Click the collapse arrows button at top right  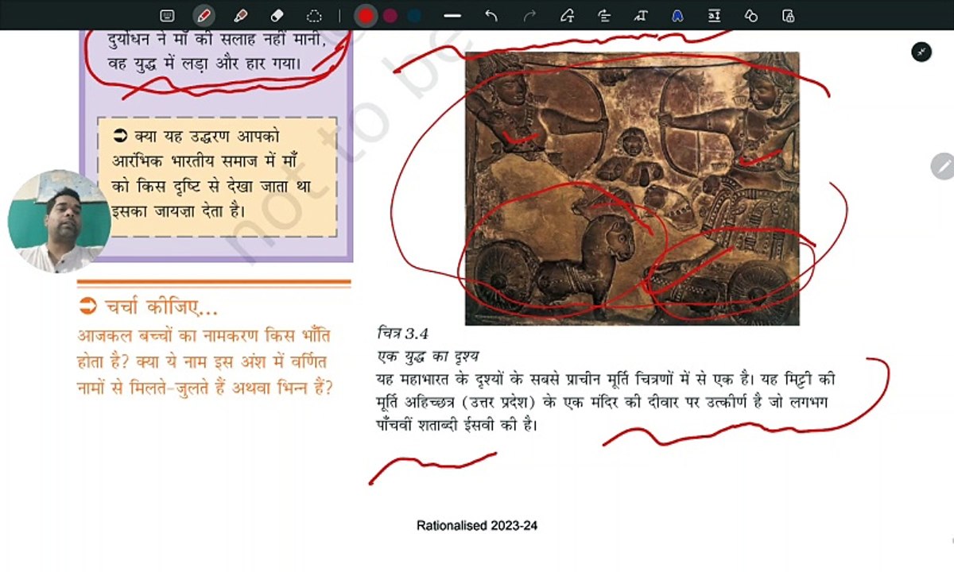[921, 52]
